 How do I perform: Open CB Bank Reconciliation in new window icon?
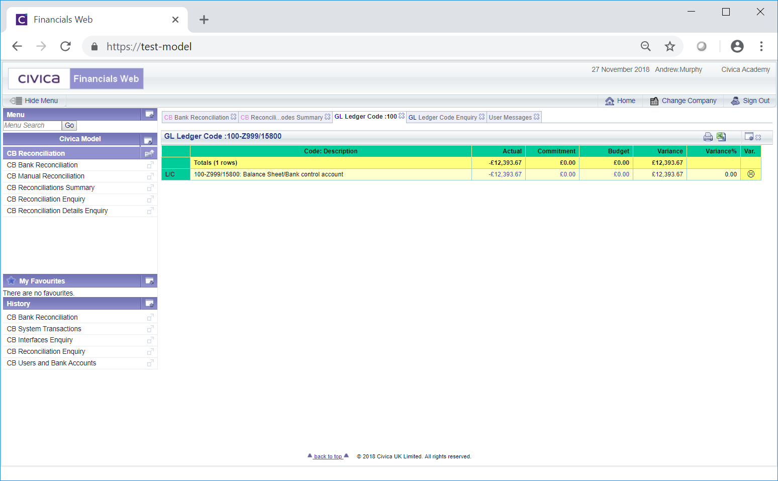coord(150,165)
